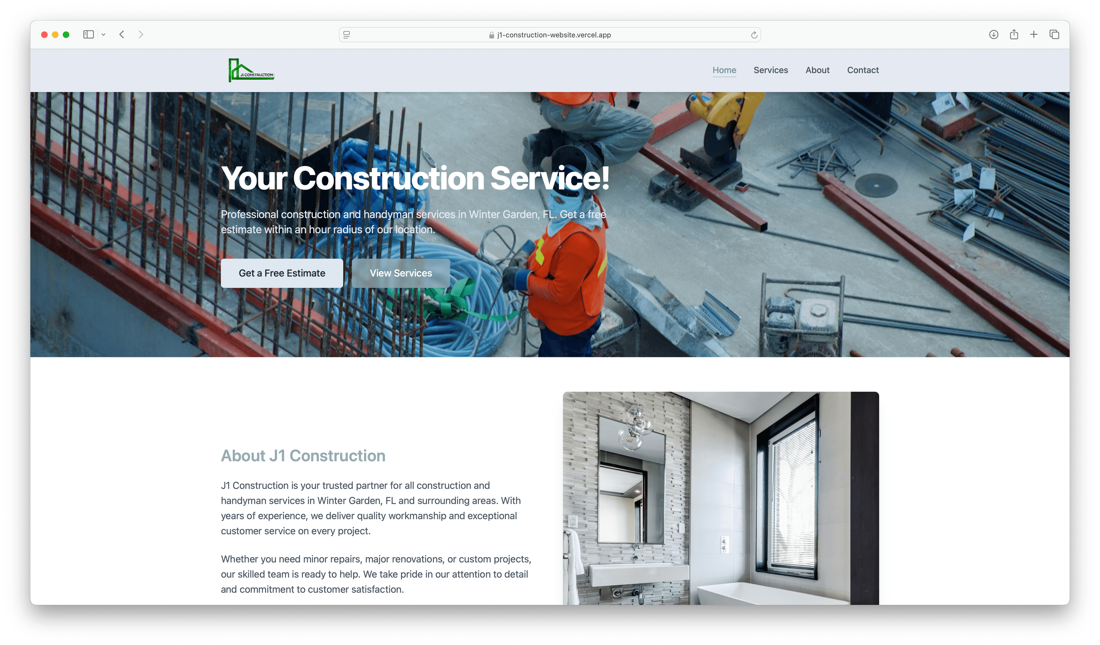Image resolution: width=1100 pixels, height=645 pixels.
Task: Minimize window with the yellow button
Action: [x=56, y=34]
